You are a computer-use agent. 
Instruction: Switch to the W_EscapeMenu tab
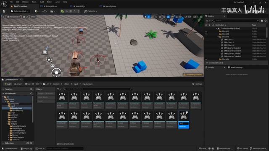tap(50, 6)
